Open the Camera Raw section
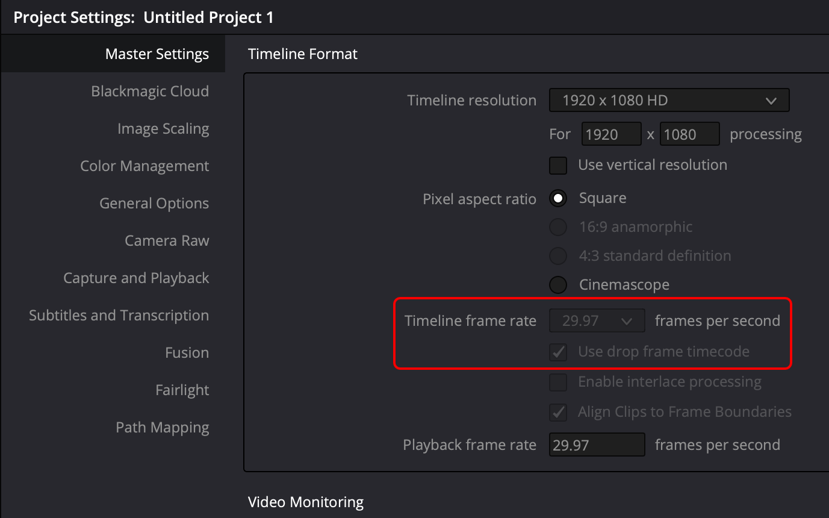Viewport: 829px width, 518px height. click(x=167, y=241)
